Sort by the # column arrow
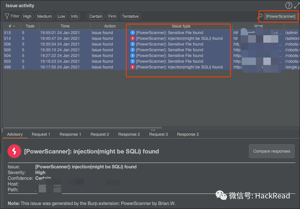This screenshot has width=300, height=209. (14, 26)
